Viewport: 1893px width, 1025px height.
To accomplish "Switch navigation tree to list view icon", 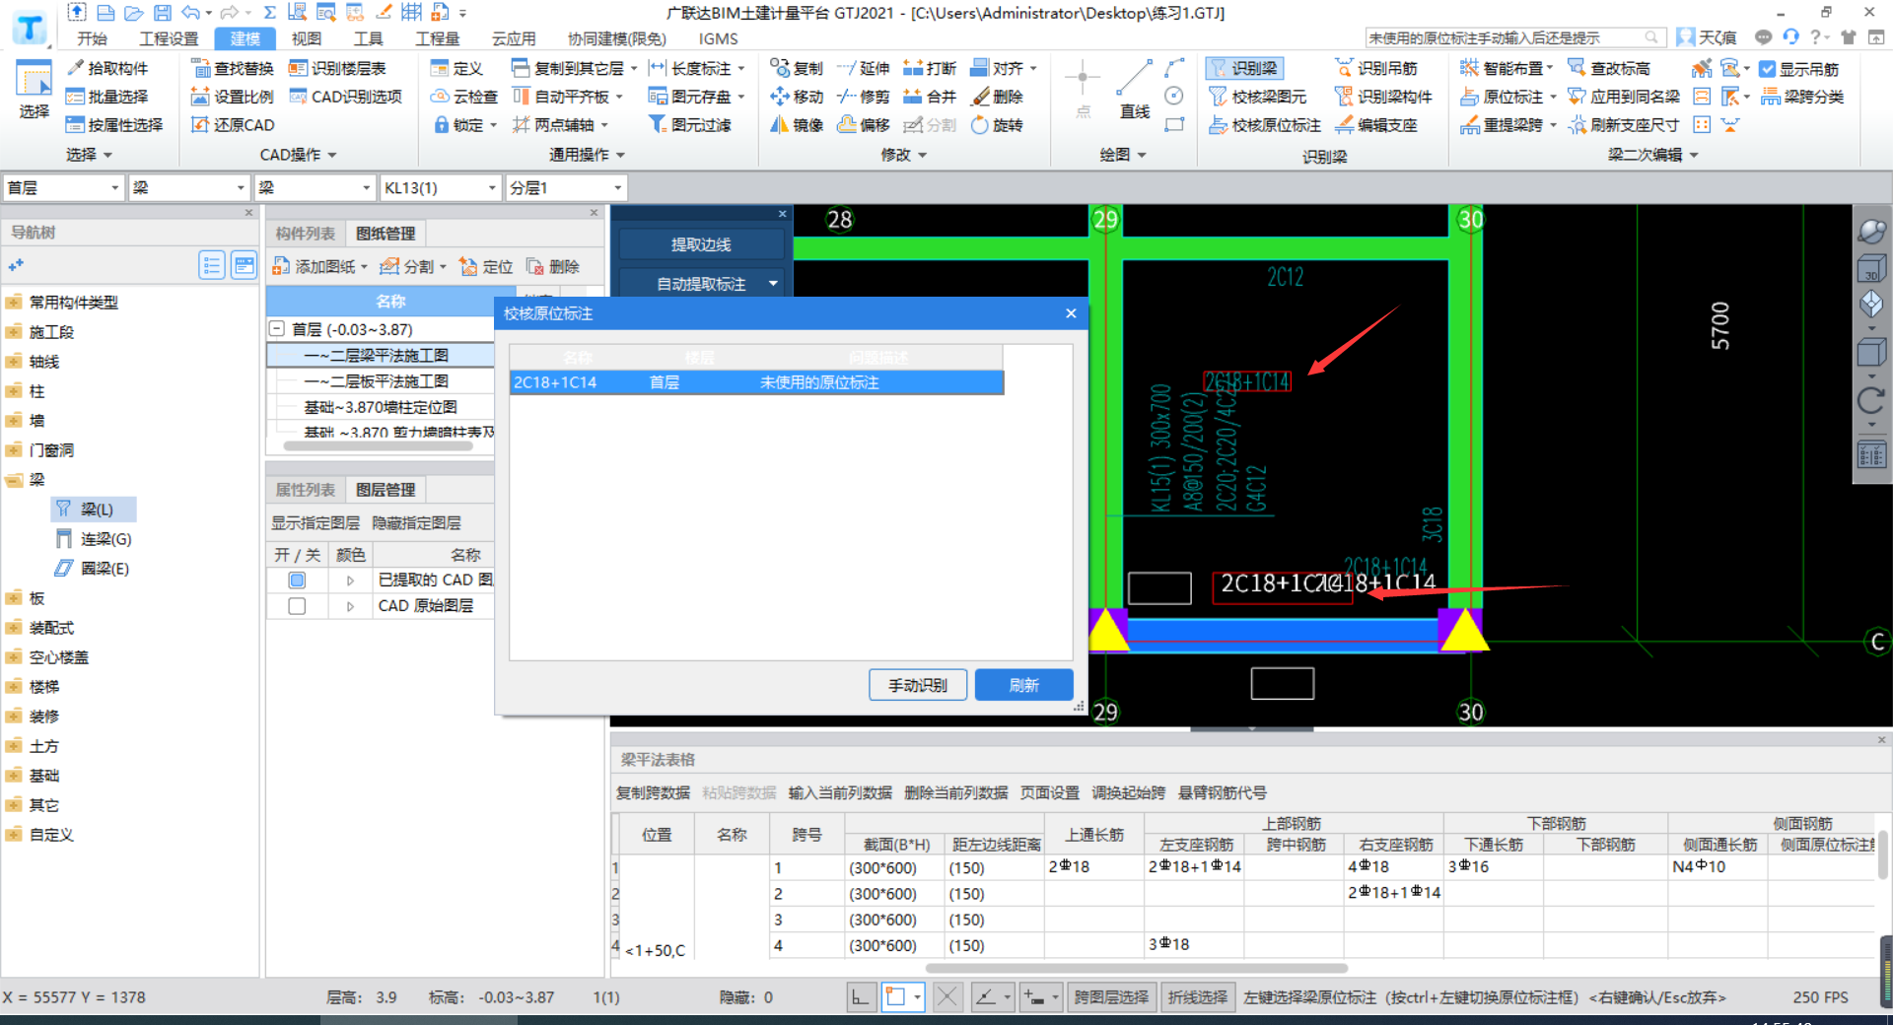I will (x=212, y=265).
